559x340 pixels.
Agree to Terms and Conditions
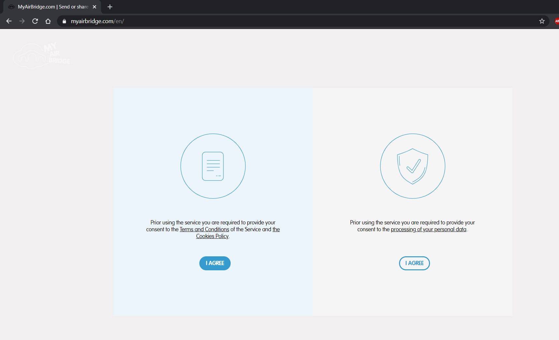tap(215, 263)
